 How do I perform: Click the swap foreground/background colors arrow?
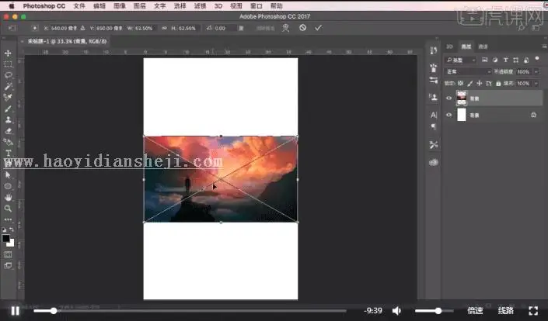point(12,230)
